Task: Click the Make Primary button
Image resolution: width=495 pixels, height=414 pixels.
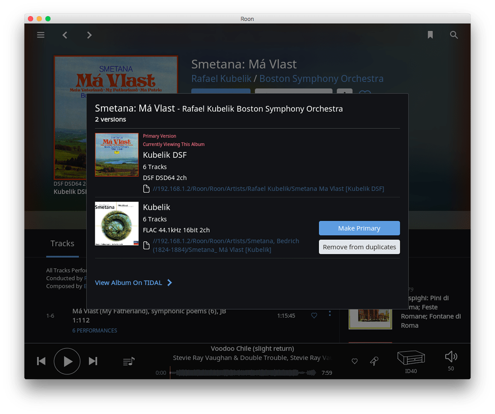Action: point(359,228)
